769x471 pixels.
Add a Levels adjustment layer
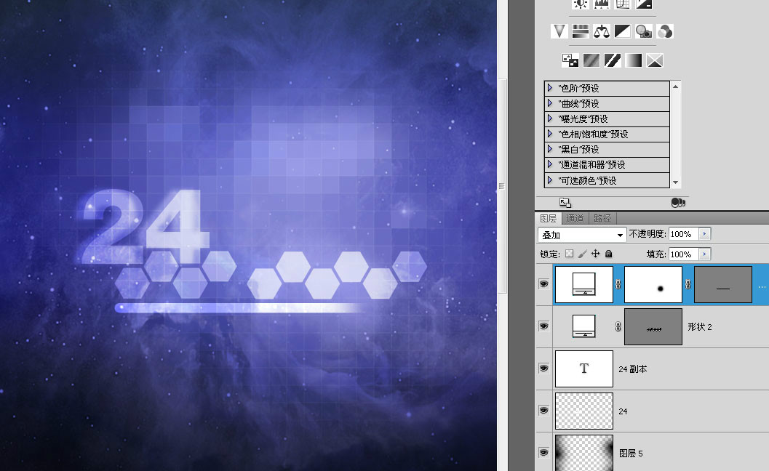point(602,4)
